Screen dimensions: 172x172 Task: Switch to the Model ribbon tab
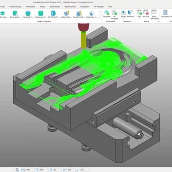(x=42, y=7)
